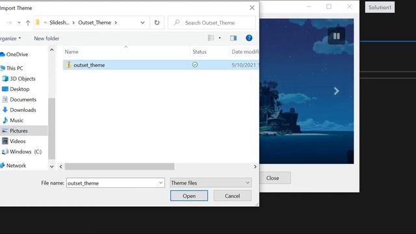Open Music folder in sidebar
This screenshot has width=416, height=234.
coord(17,120)
